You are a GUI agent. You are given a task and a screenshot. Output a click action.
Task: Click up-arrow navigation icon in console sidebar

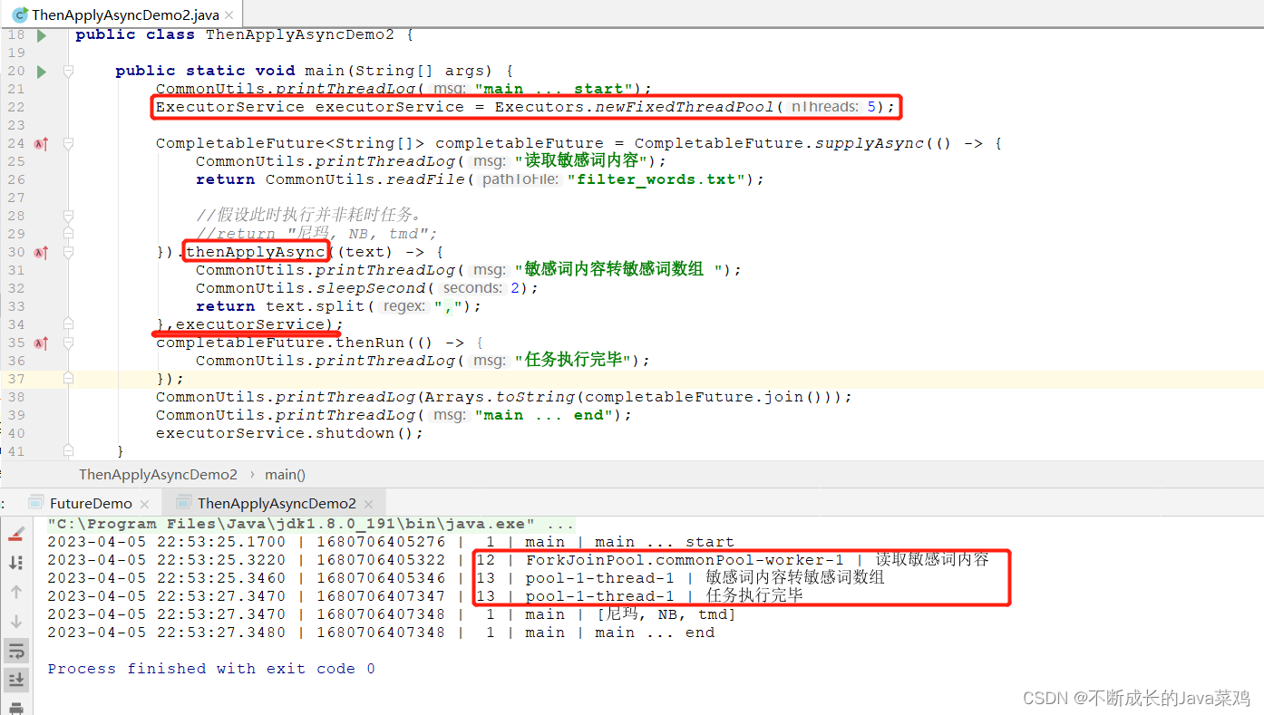[x=15, y=591]
